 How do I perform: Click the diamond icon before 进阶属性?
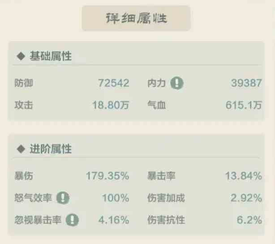(x=21, y=149)
